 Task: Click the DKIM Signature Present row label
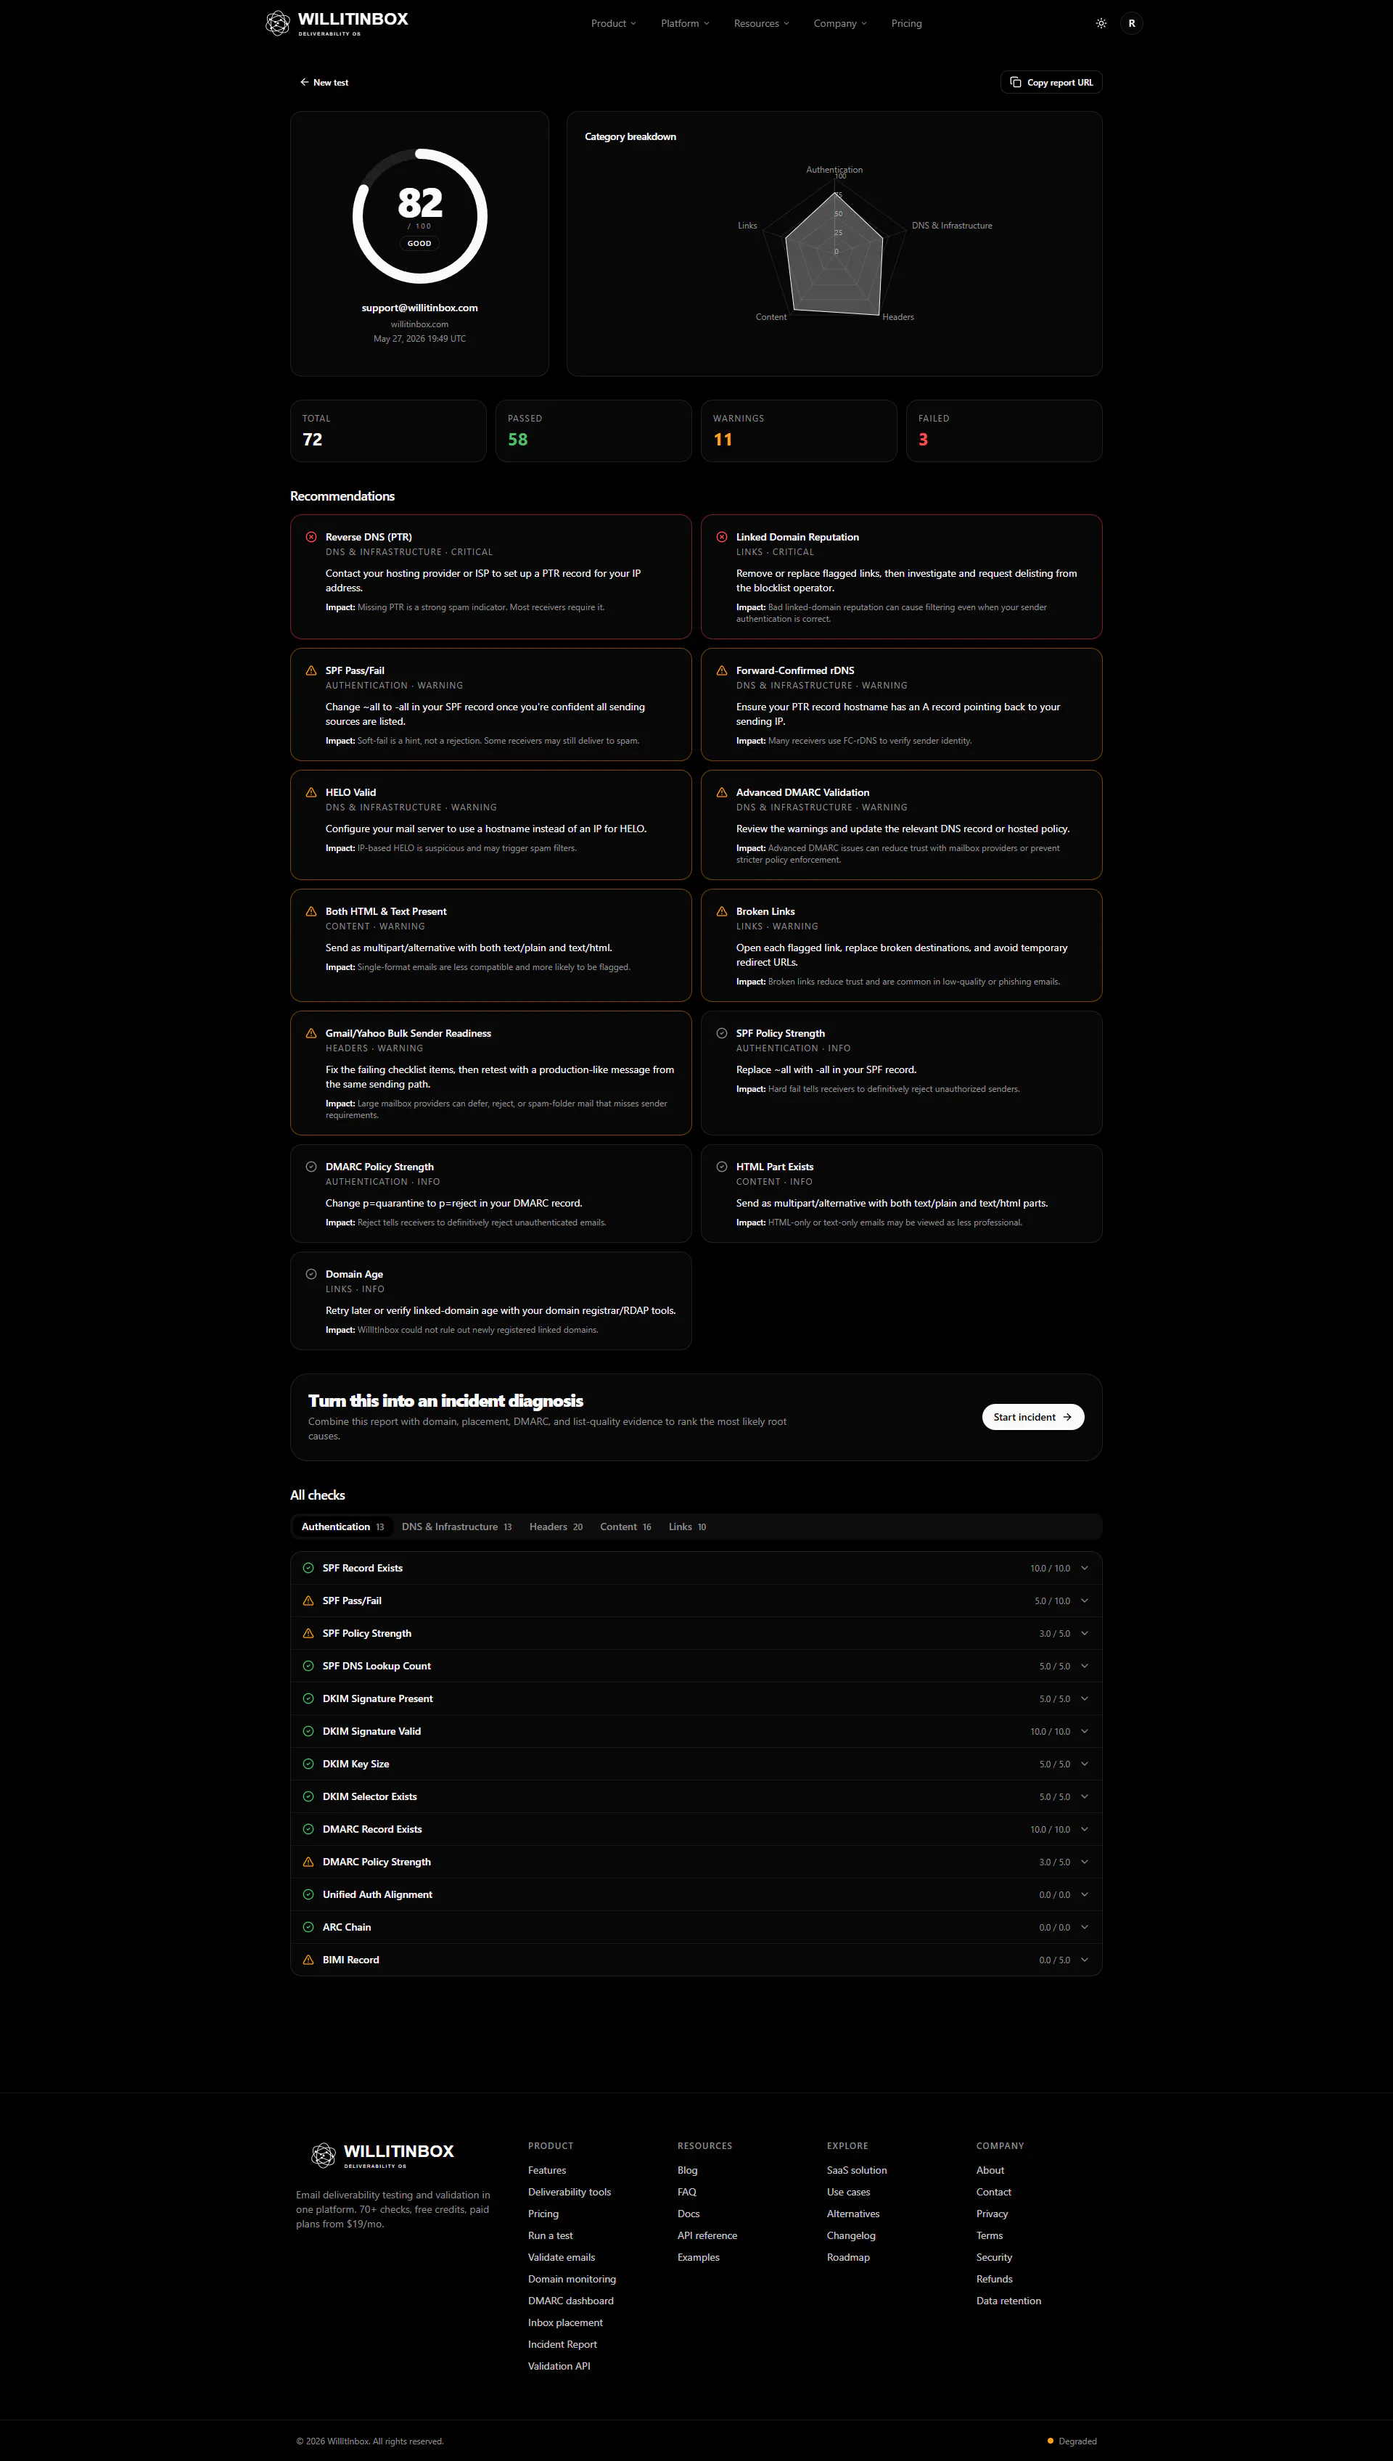click(378, 1698)
